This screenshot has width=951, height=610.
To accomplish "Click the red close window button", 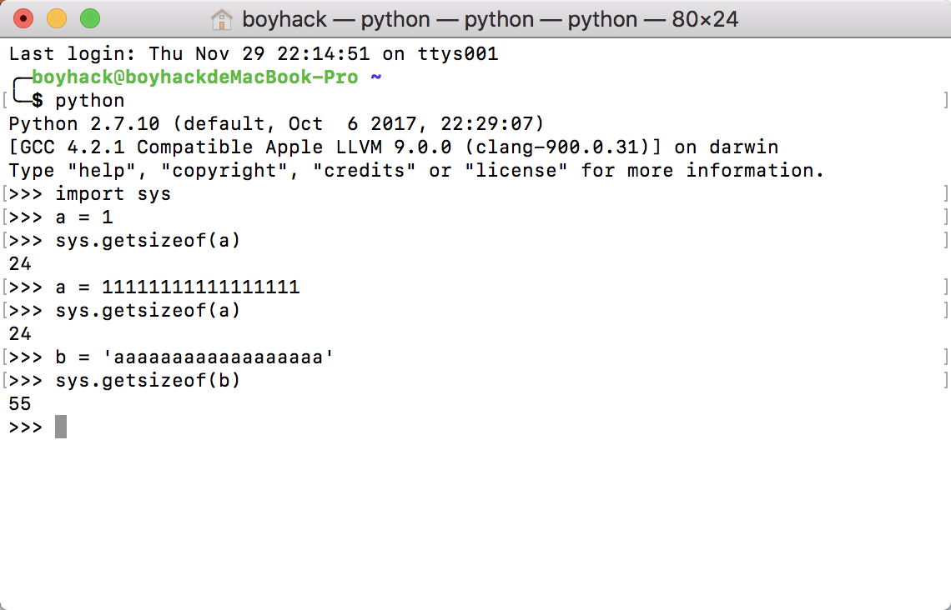I will [23, 19].
